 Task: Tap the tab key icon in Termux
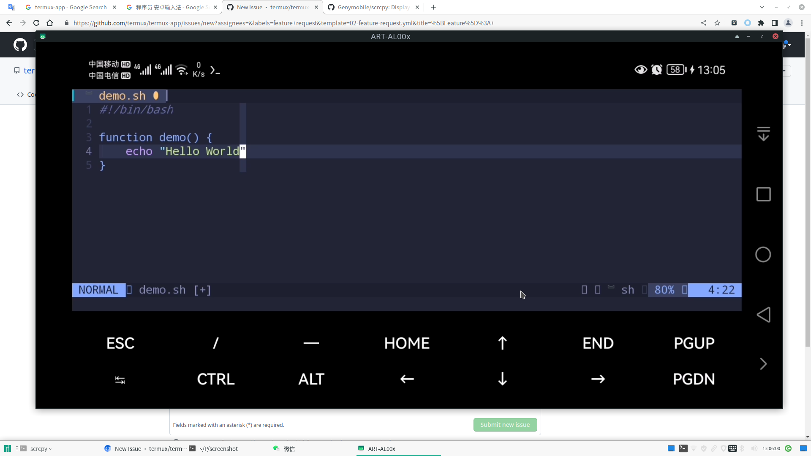point(120,380)
